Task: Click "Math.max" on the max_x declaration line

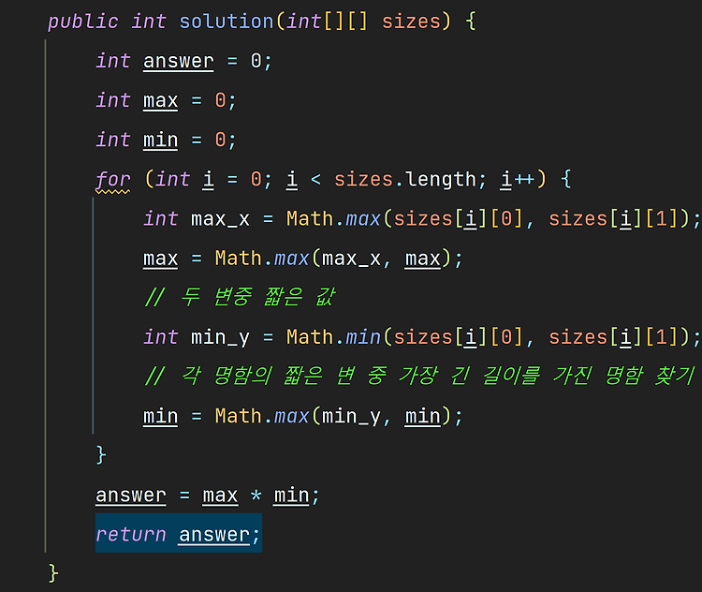Action: pos(333,219)
